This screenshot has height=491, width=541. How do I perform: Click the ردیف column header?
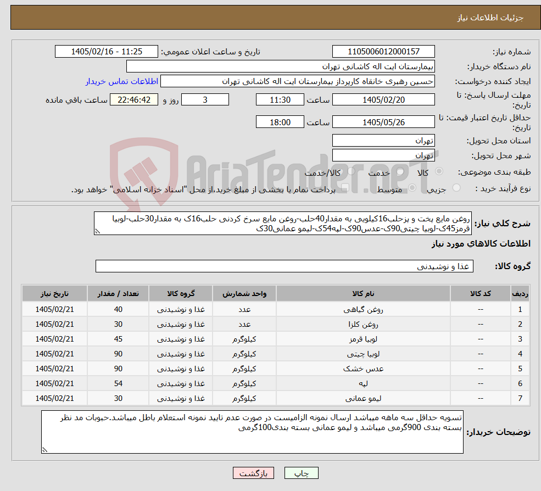pyautogui.click(x=520, y=294)
